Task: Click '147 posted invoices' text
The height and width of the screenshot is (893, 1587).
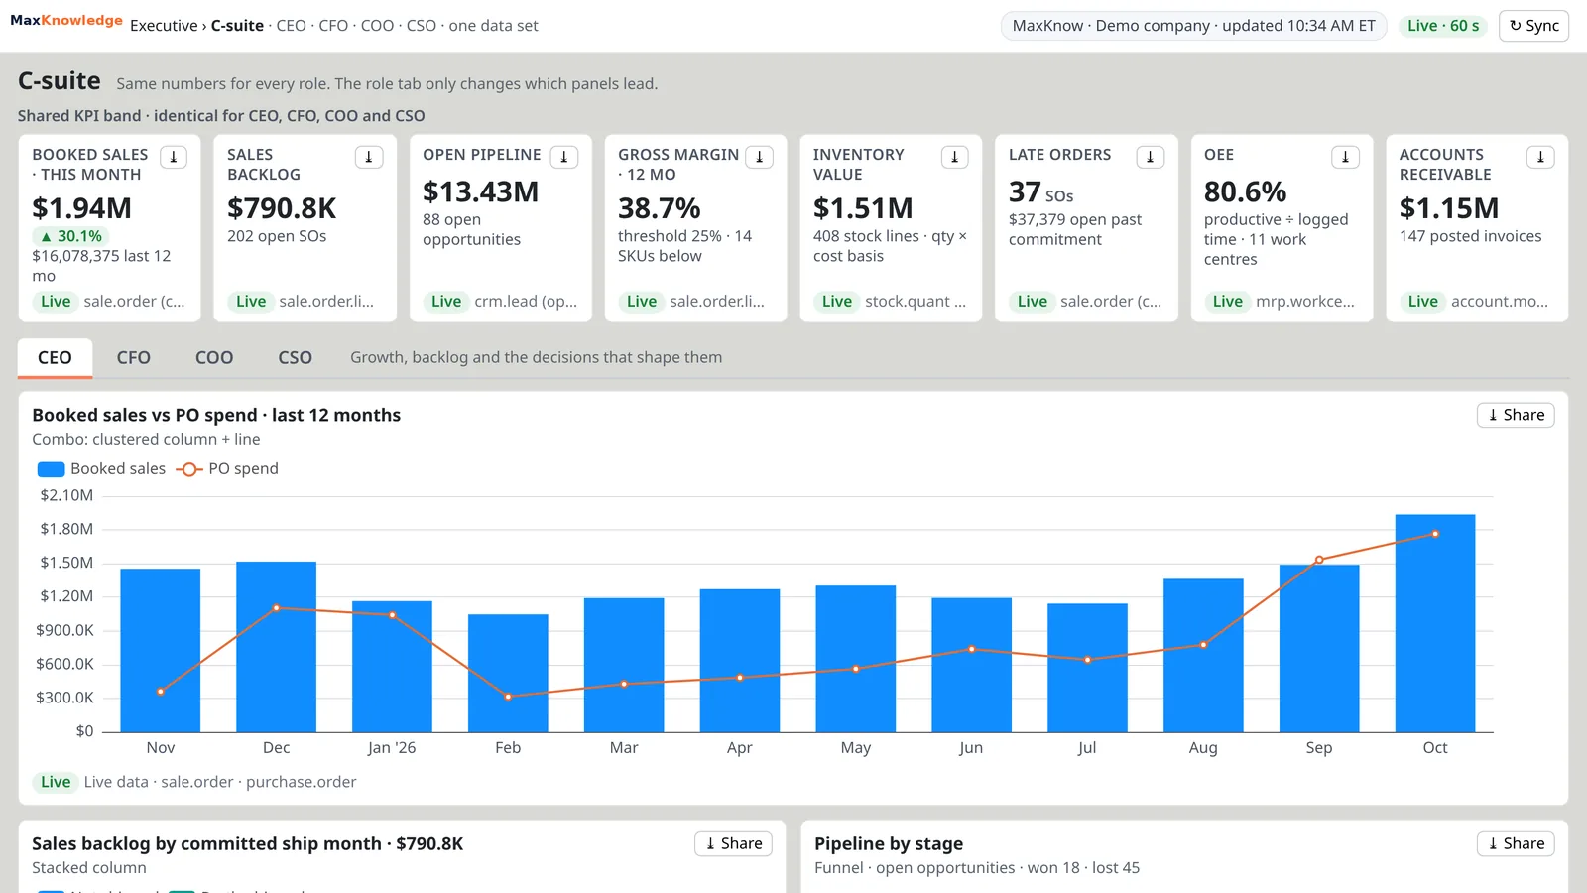Action: point(1470,236)
